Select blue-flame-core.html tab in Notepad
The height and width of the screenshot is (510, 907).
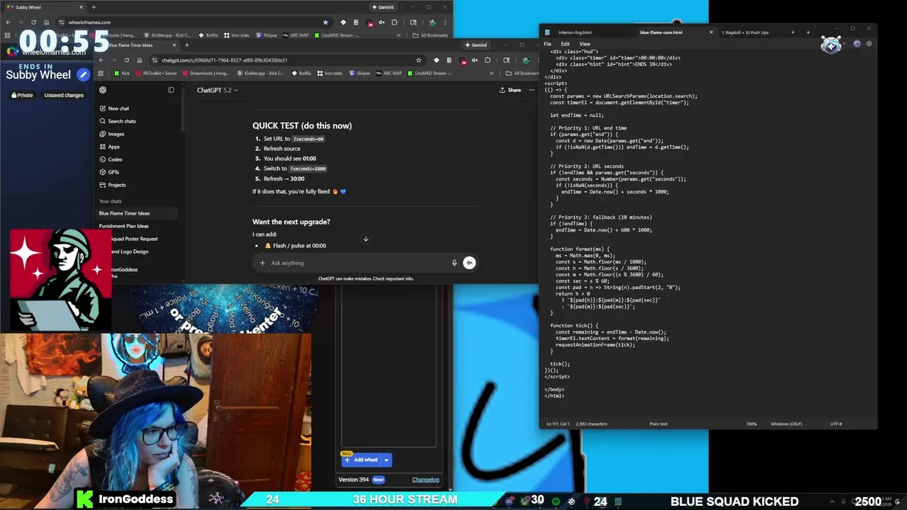click(x=661, y=32)
